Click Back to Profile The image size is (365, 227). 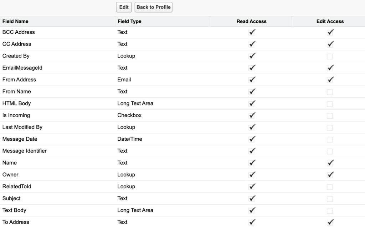coord(153,7)
